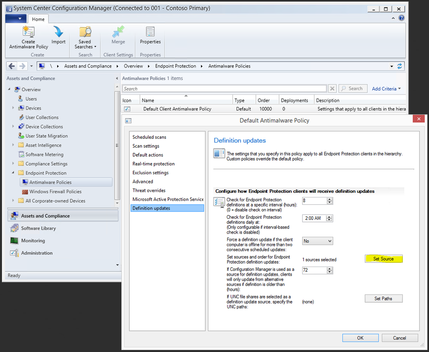
Task: Click the back navigation arrow
Action: [12, 66]
